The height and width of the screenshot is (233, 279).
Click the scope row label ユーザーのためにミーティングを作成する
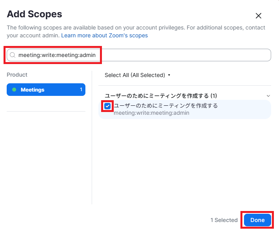coord(166,106)
